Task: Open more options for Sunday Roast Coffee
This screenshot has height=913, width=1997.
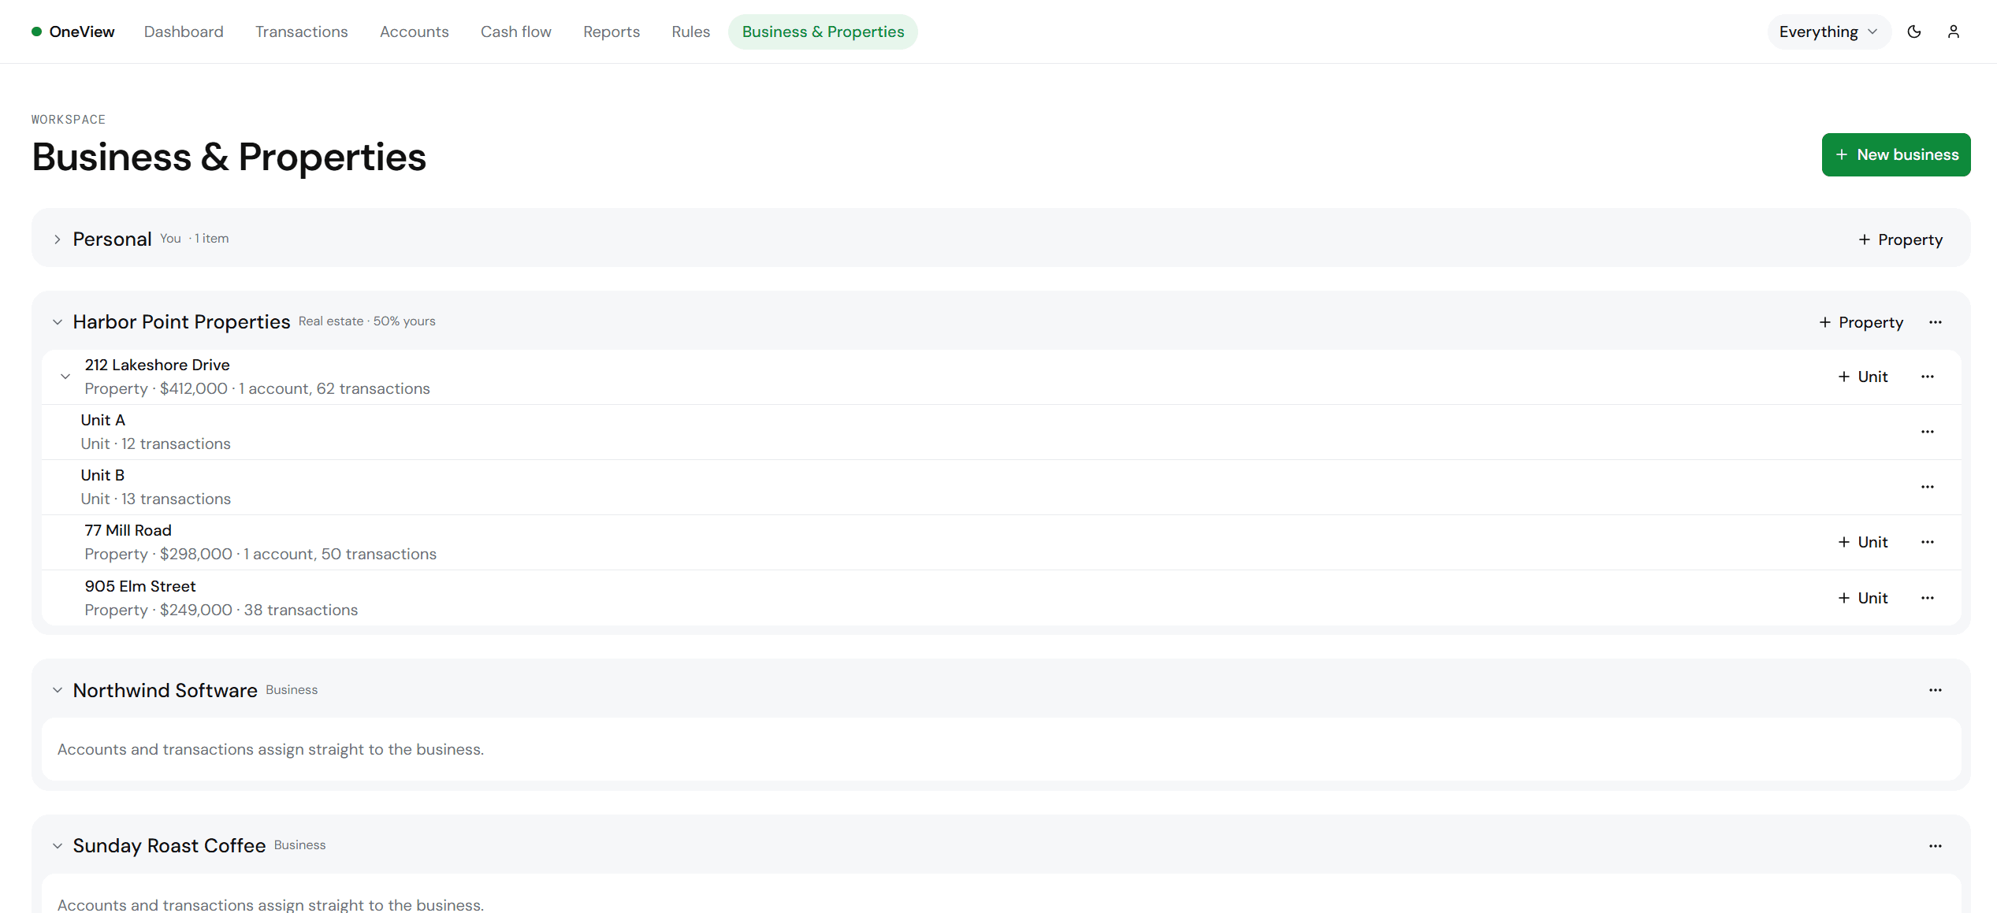Action: click(x=1936, y=846)
